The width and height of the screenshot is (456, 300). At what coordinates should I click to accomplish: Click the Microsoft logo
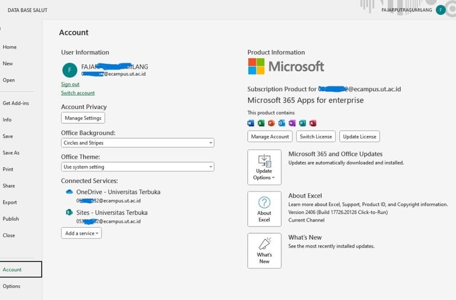[286, 66]
